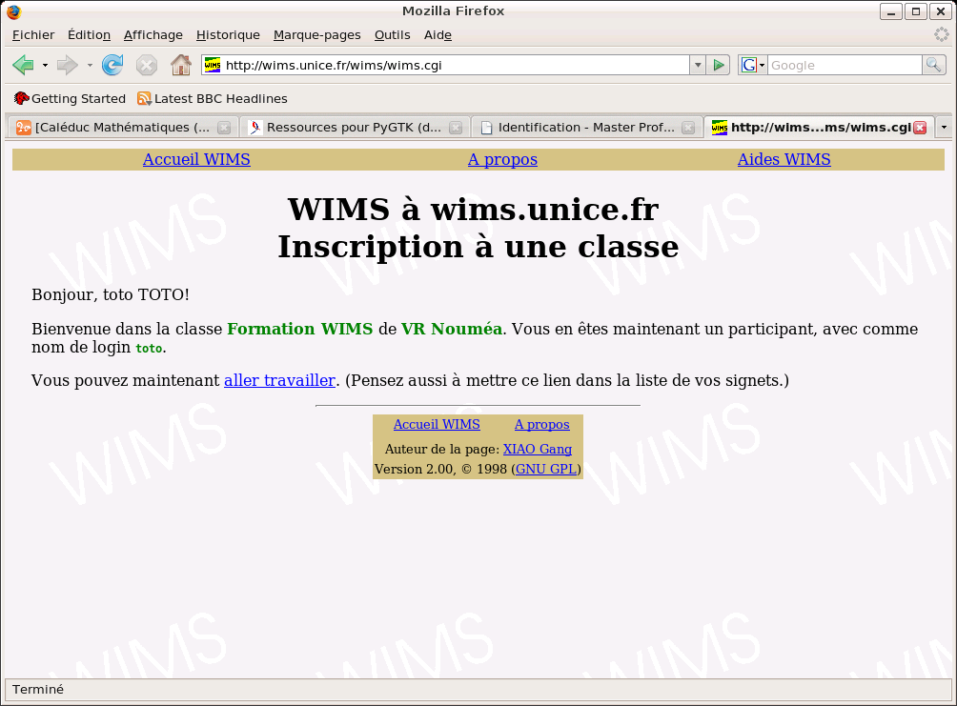The height and width of the screenshot is (706, 957).
Task: Open the Affichage menu
Action: 153,35
